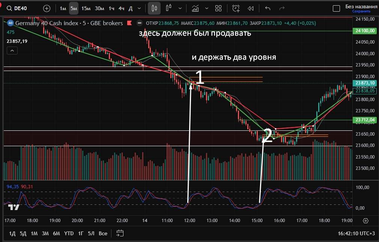Switch to the 15m timeframe
Viewport: 379px width, 242px height.
[x=86, y=8]
